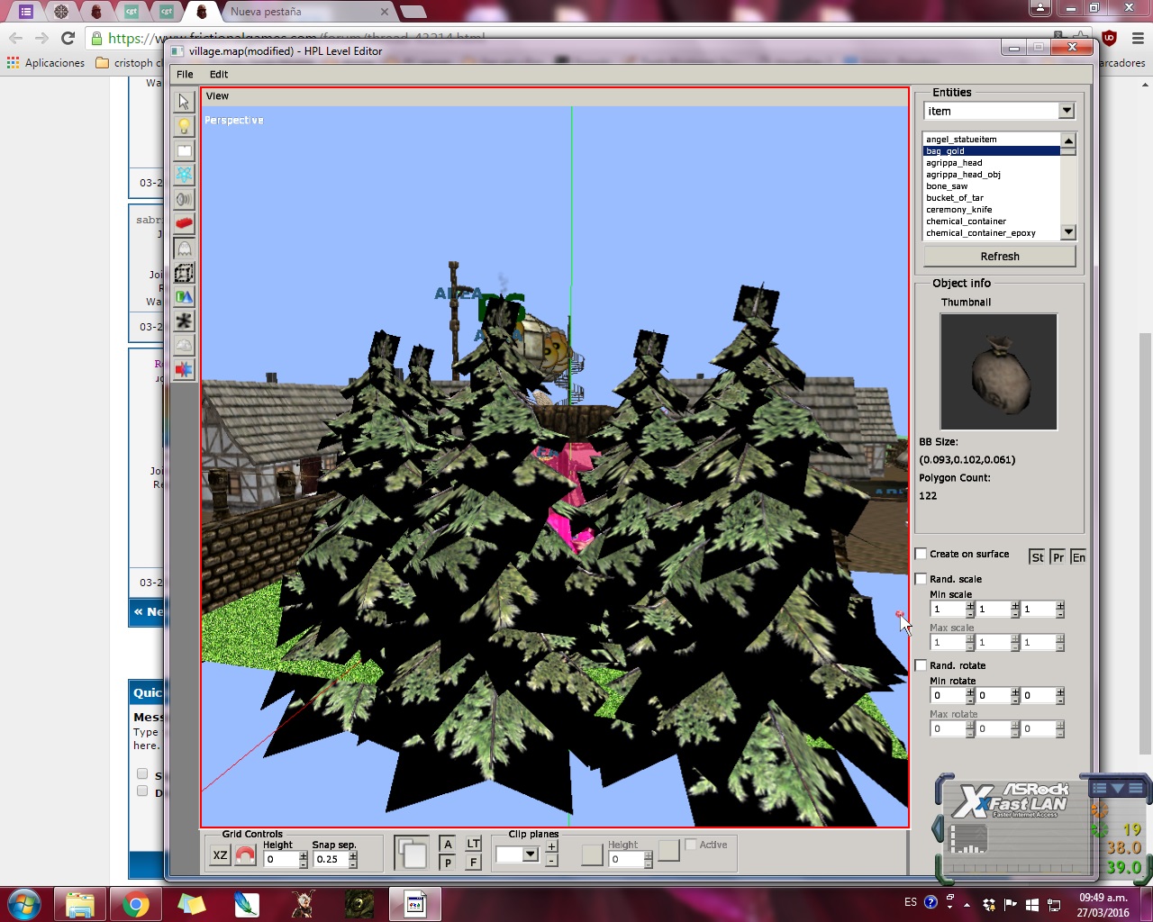The image size is (1153, 922).
Task: Enable the Rand. scale checkbox
Action: pos(921,579)
